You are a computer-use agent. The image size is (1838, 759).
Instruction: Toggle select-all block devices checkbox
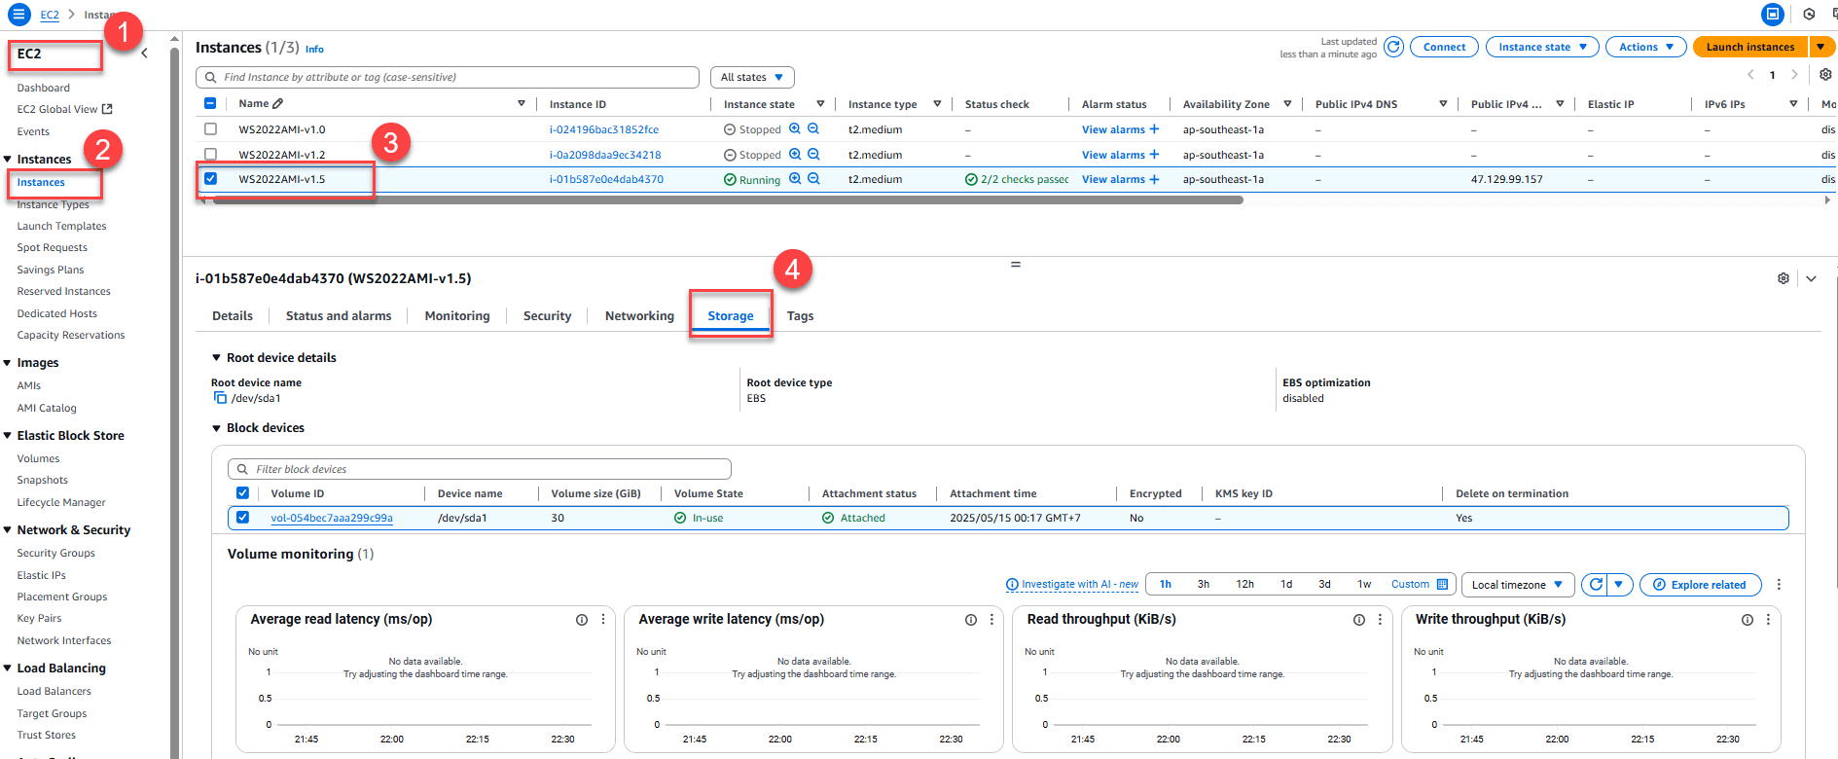tap(242, 493)
